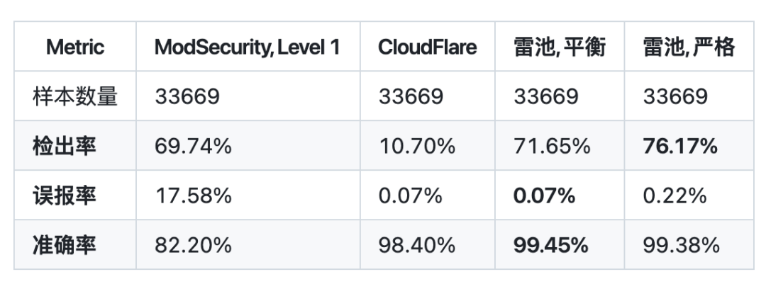Select the 10.70% CloudFlare cell
The height and width of the screenshot is (284, 766).
click(x=416, y=146)
